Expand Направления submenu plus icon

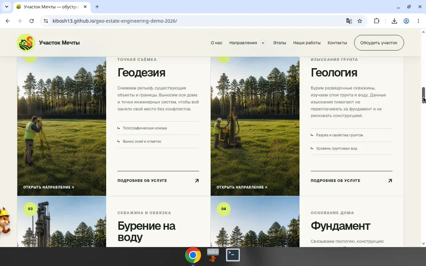[x=263, y=43]
